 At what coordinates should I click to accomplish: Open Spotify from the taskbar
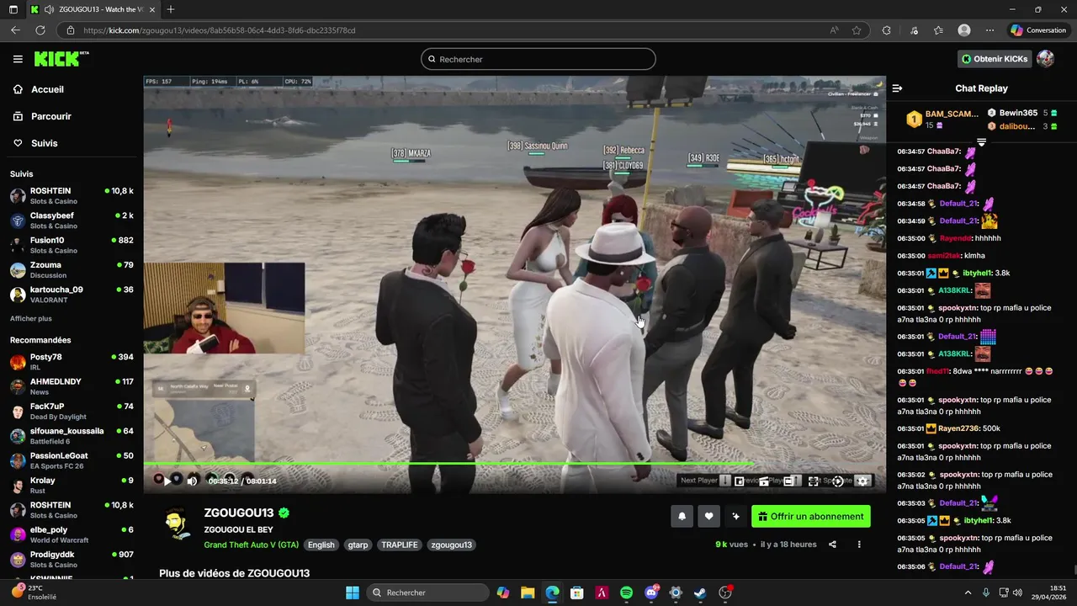626,593
